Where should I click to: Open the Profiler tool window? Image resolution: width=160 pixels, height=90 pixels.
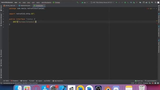[47, 81]
